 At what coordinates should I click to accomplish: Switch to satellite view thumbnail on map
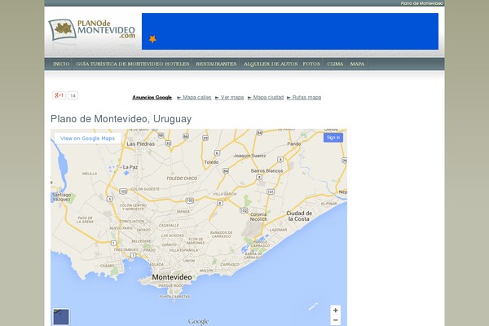[61, 317]
